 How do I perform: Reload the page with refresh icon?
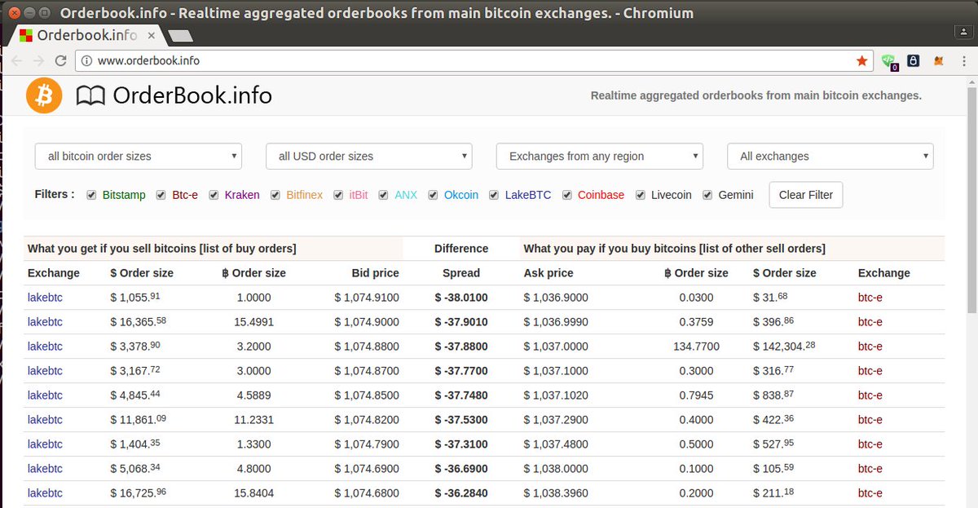[x=60, y=60]
